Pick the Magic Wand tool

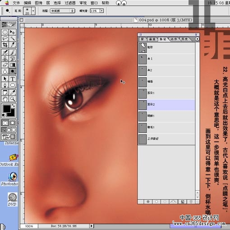click(13, 38)
